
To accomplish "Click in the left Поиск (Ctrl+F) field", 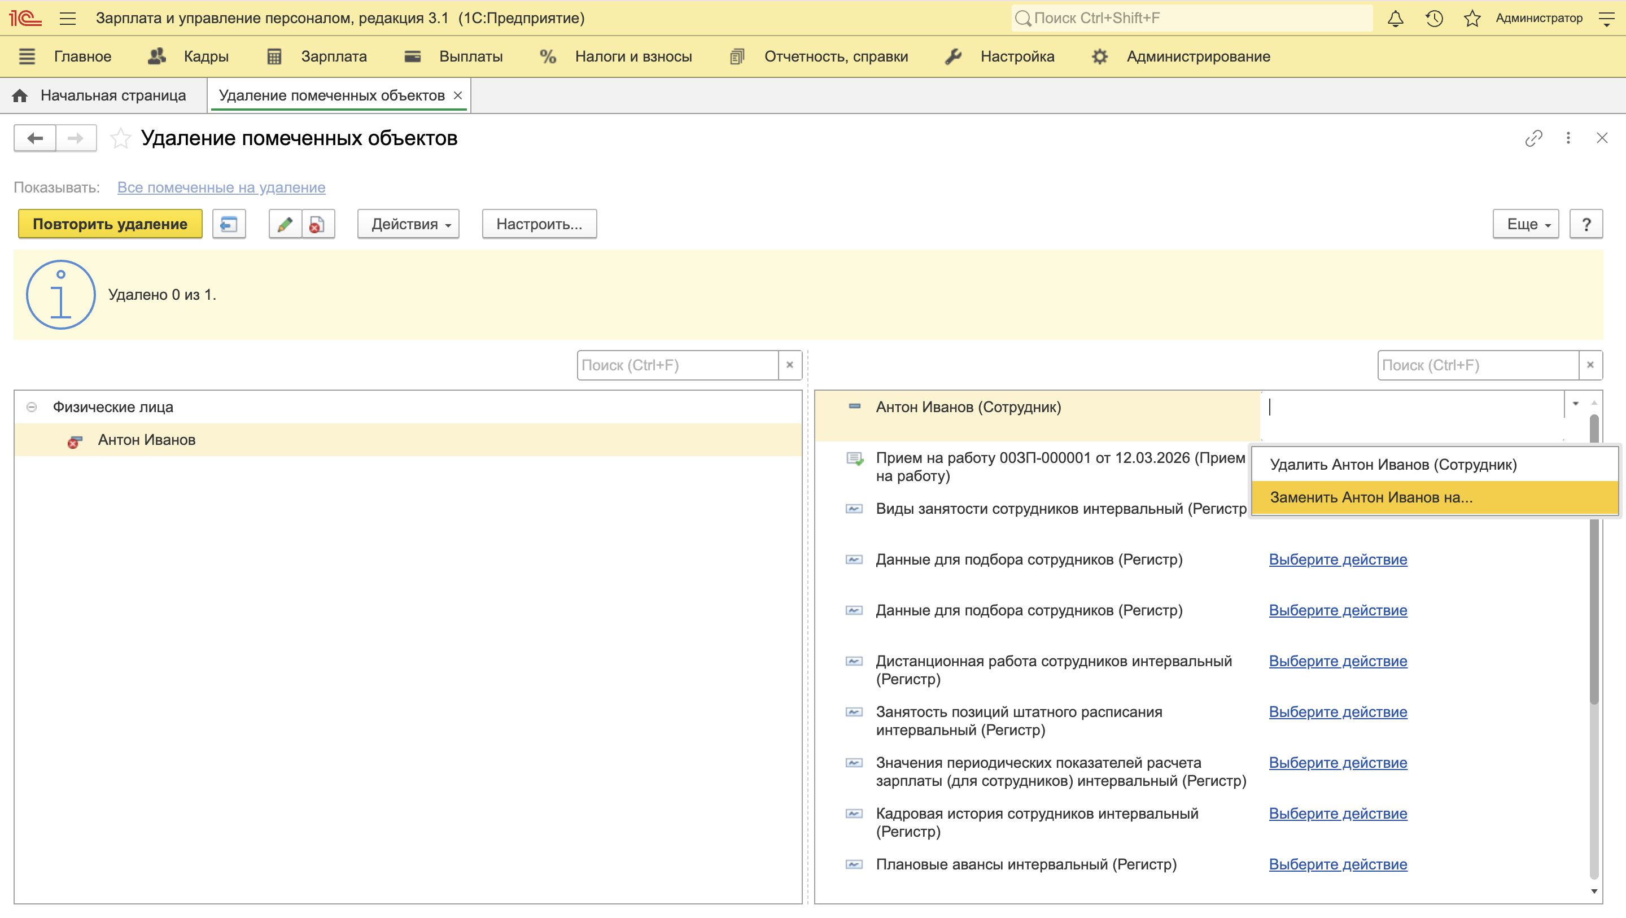I will (677, 365).
